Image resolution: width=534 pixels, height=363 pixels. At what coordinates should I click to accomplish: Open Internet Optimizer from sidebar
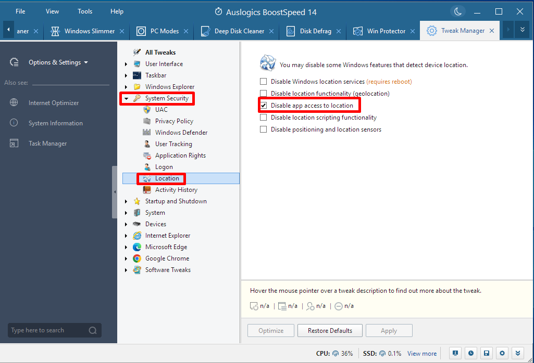coord(54,102)
